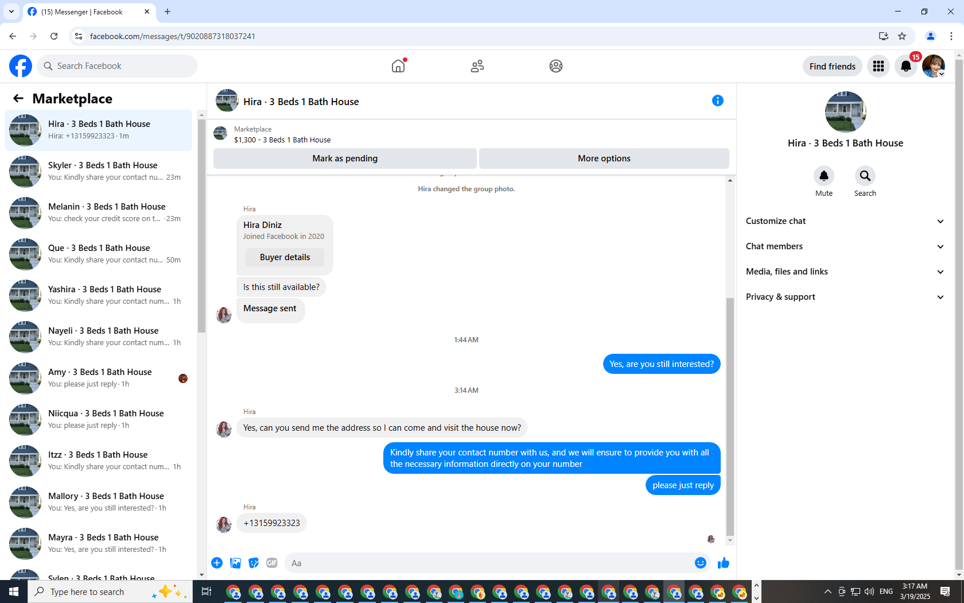Click the 'please just reply' sent message
Viewport: 964px width, 603px height.
point(683,485)
